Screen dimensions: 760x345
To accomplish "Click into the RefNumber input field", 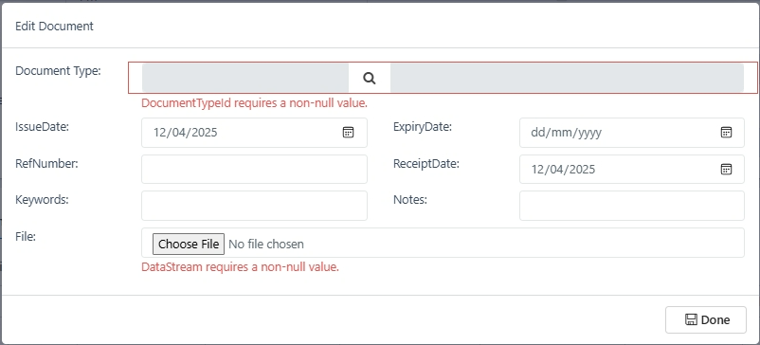I will 254,169.
